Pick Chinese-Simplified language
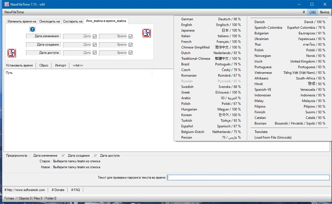The width and height of the screenshot is (332, 204). point(211,47)
